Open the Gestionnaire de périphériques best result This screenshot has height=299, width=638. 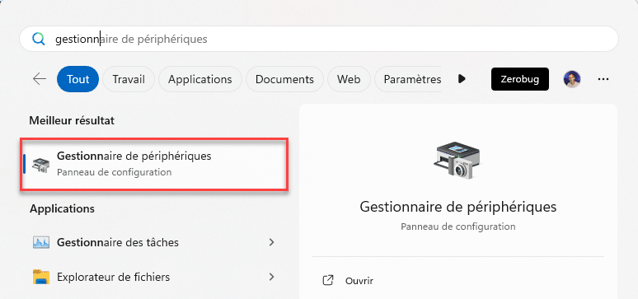pyautogui.click(x=155, y=164)
